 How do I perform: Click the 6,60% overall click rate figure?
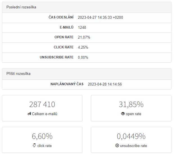[x=42, y=136]
